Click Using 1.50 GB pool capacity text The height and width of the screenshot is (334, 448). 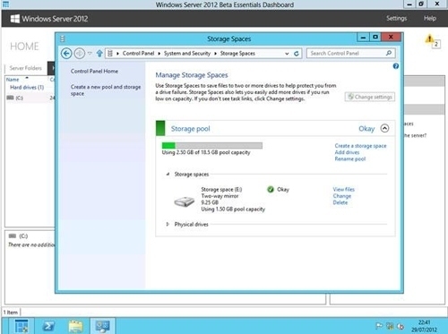(x=233, y=209)
